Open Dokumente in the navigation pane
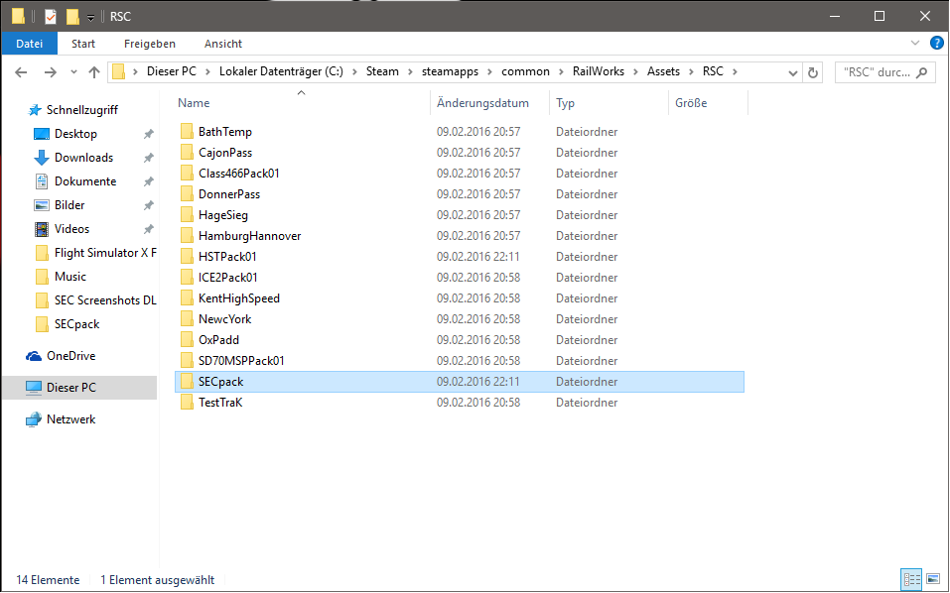Screen dimensions: 950x593 pyautogui.click(x=85, y=180)
